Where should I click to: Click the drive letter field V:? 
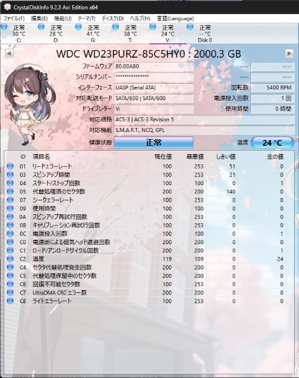click(x=153, y=108)
